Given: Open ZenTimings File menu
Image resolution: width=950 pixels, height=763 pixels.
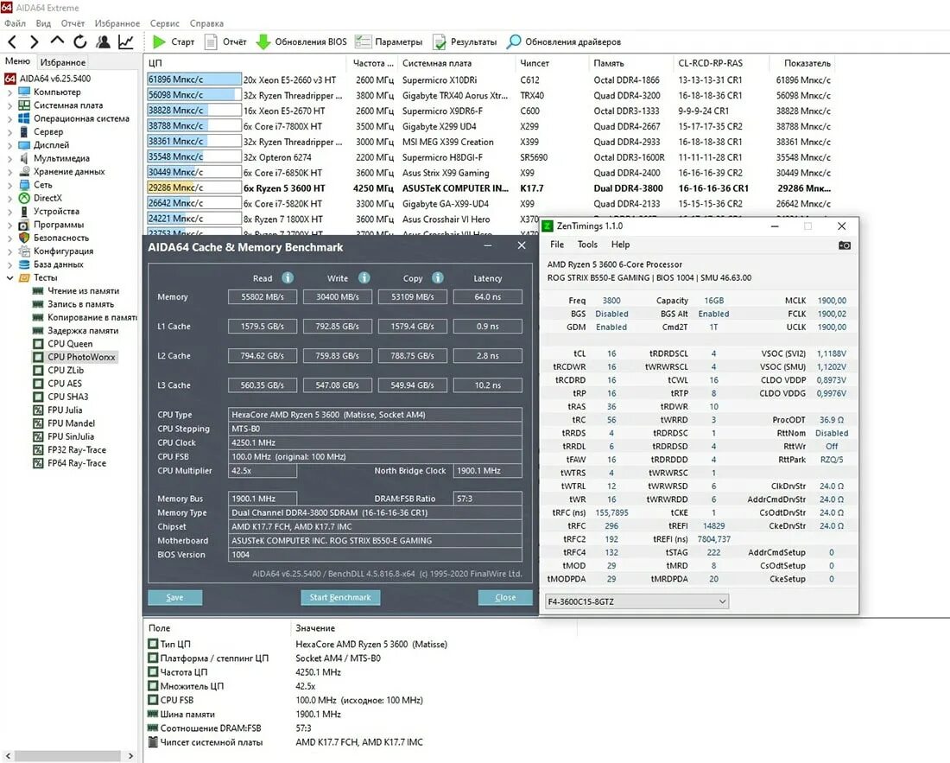Looking at the screenshot, I should tap(557, 245).
